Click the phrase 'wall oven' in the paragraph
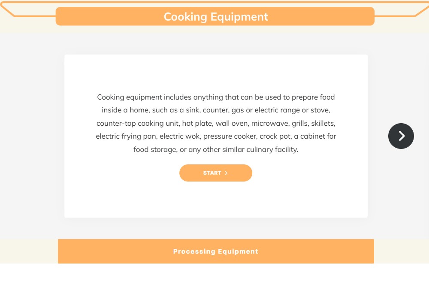This screenshot has width=429, height=294. pyautogui.click(x=232, y=124)
